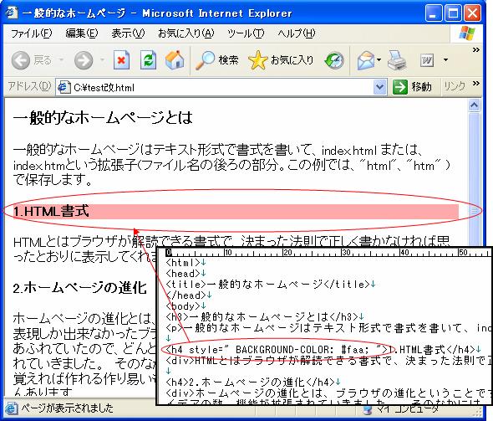The width and height of the screenshot is (493, 421).
Task: Click the リンク (Links) label
Action: [455, 86]
